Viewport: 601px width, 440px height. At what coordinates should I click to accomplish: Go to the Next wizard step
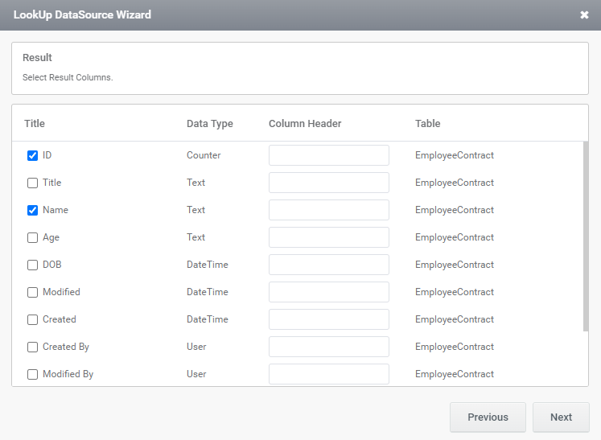coord(561,417)
